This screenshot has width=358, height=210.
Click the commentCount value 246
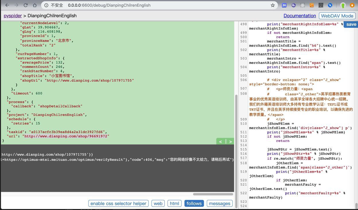59,67
